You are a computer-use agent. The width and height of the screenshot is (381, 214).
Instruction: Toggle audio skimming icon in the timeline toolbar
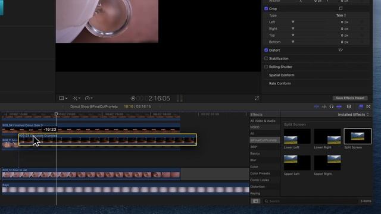pos(324,106)
